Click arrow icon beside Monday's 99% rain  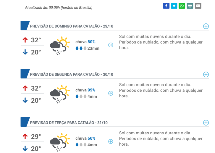pos(111,93)
